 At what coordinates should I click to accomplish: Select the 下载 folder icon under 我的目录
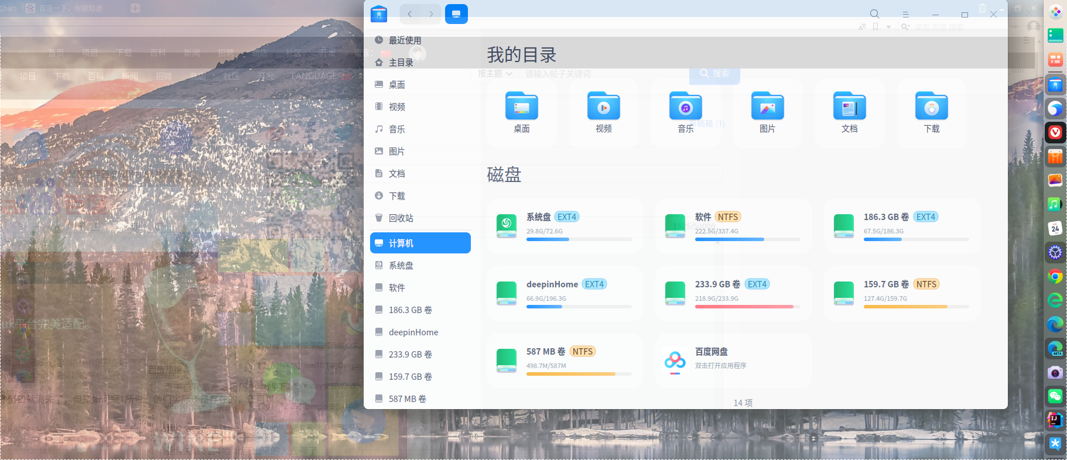pyautogui.click(x=932, y=106)
